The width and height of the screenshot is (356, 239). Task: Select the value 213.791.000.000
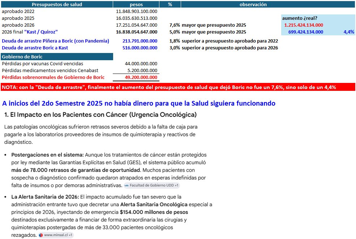(x=140, y=41)
